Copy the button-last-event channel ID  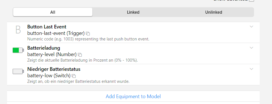pos(88,33)
